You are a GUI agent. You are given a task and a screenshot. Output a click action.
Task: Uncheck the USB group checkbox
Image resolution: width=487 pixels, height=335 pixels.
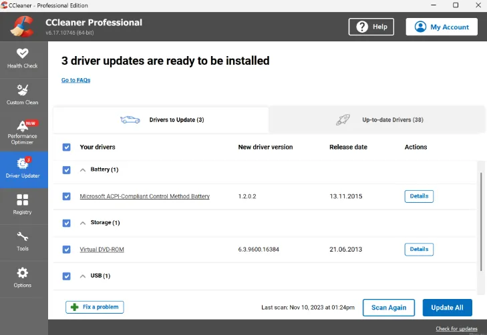tap(66, 276)
